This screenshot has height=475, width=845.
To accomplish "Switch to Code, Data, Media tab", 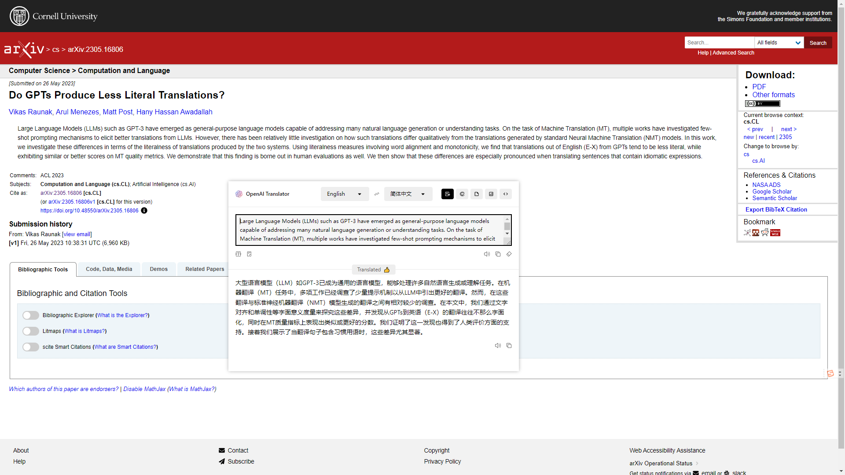I will 109,269.
